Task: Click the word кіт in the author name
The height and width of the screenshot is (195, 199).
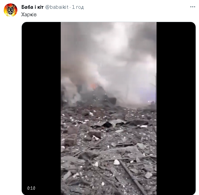Action: [x=40, y=7]
